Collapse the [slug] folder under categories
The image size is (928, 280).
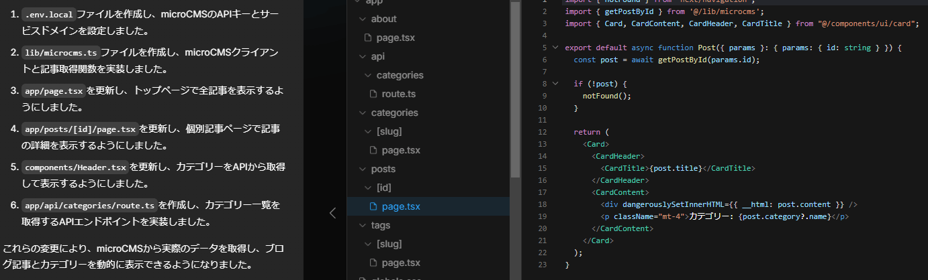pyautogui.click(x=368, y=131)
